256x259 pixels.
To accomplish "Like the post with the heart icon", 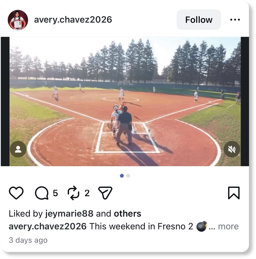I will click(16, 193).
